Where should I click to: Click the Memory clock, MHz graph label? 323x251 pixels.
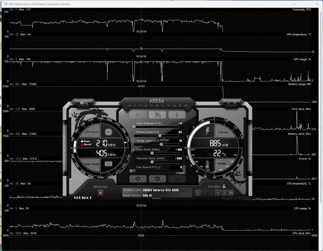click(x=299, y=134)
